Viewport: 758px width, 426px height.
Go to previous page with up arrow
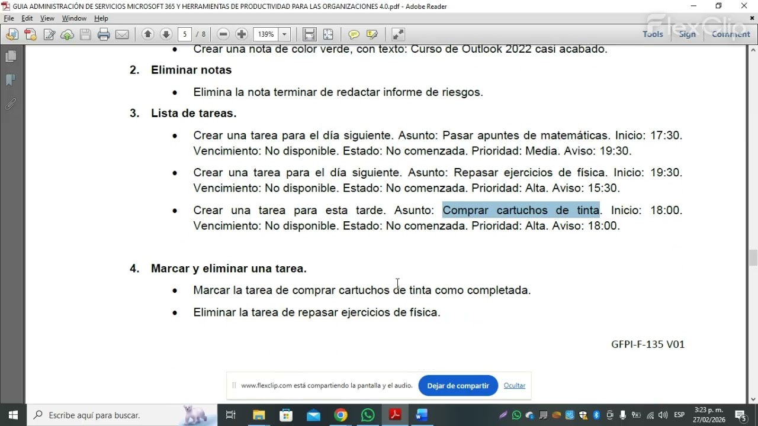coord(148,34)
